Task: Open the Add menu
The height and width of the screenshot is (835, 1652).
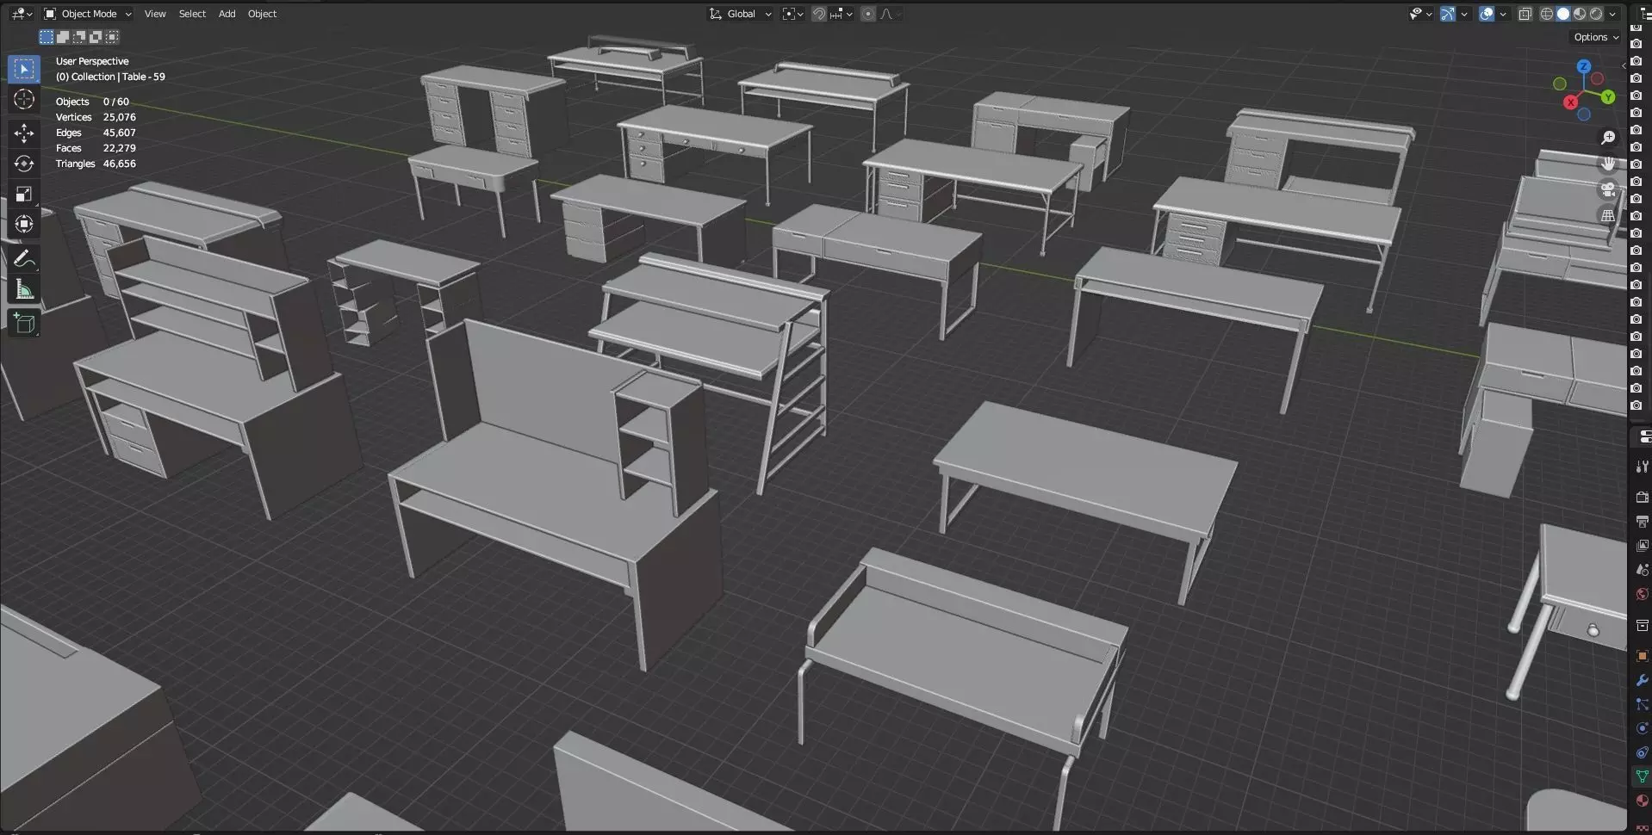Action: point(227,14)
